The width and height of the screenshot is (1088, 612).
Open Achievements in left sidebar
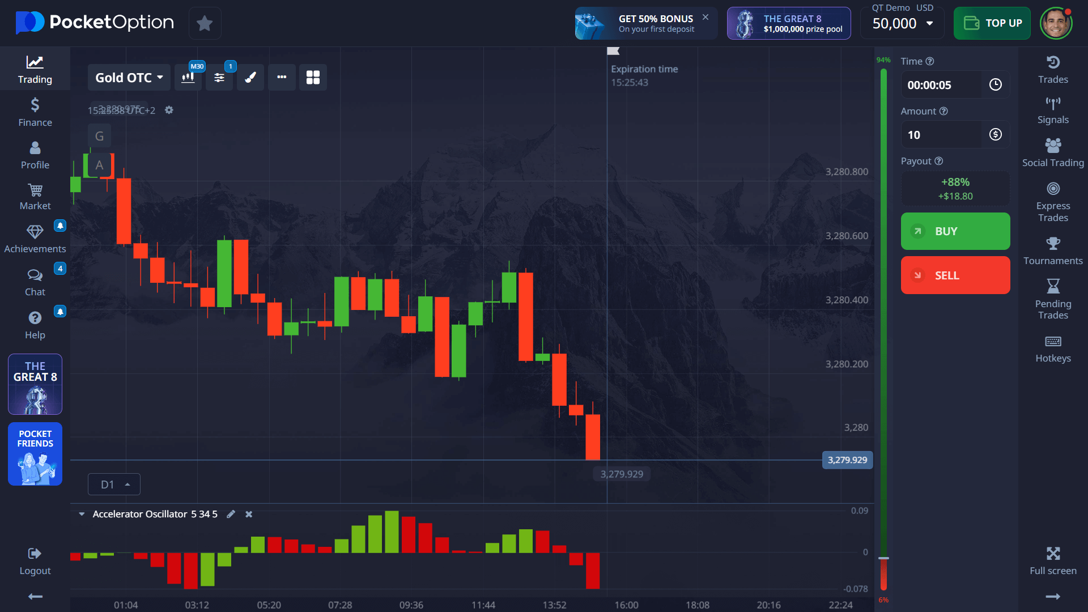[x=35, y=239]
